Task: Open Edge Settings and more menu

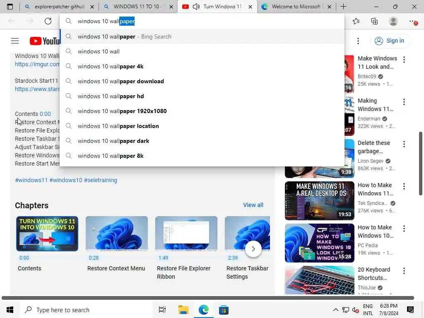Action: tap(413, 22)
